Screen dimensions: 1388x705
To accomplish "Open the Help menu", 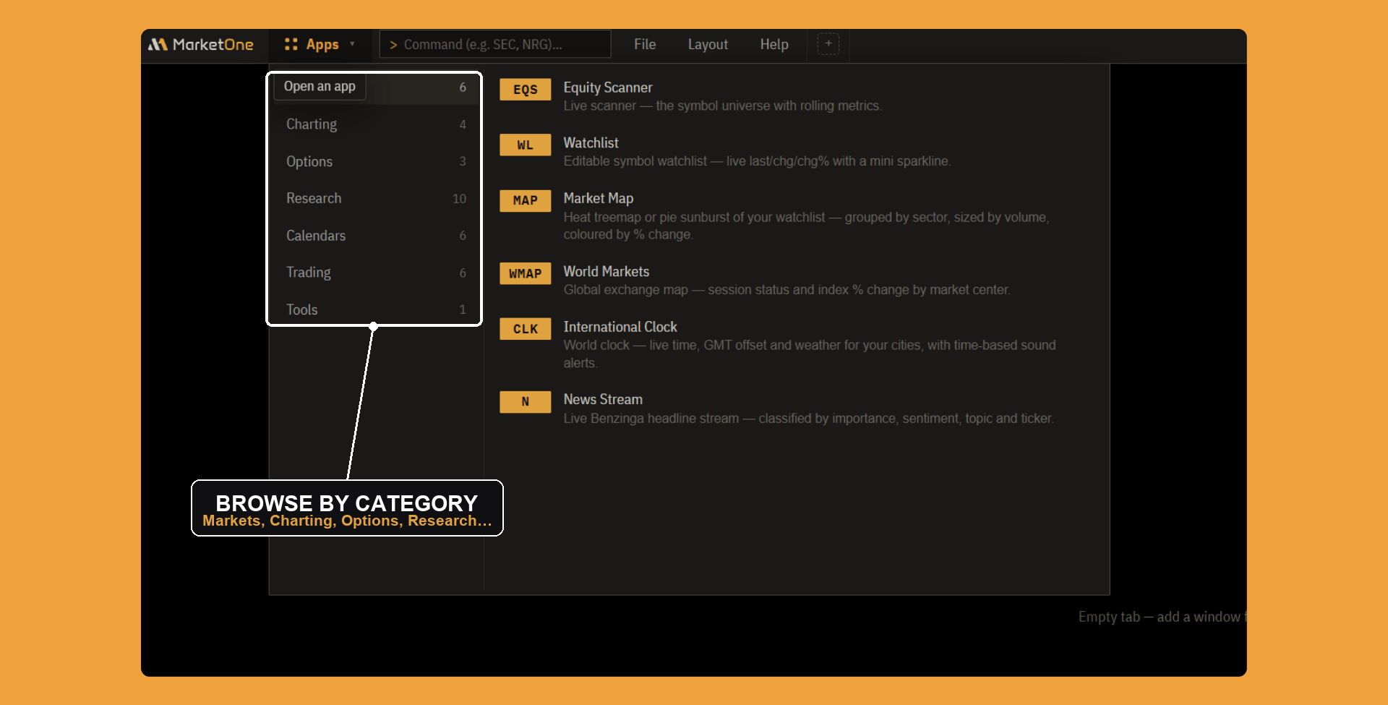I will (774, 45).
